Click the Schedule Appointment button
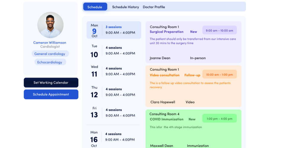Image resolution: width=303 pixels, height=148 pixels. point(51,94)
